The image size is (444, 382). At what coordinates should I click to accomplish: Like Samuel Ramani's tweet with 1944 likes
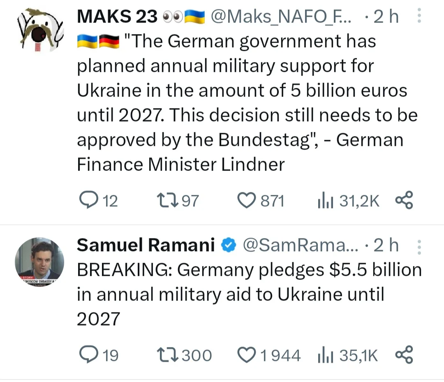[x=247, y=355]
